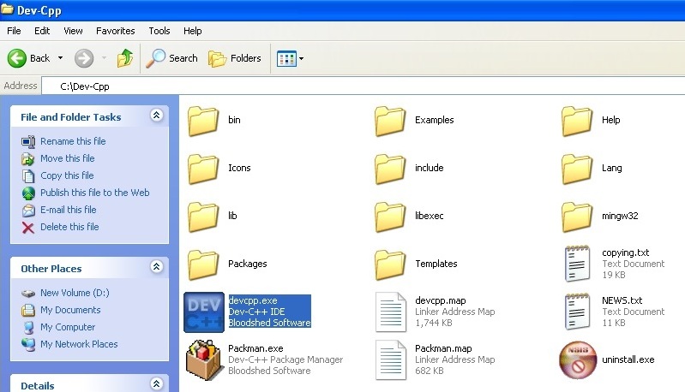Select the Lang folder
This screenshot has width=685, height=392.
pyautogui.click(x=577, y=169)
